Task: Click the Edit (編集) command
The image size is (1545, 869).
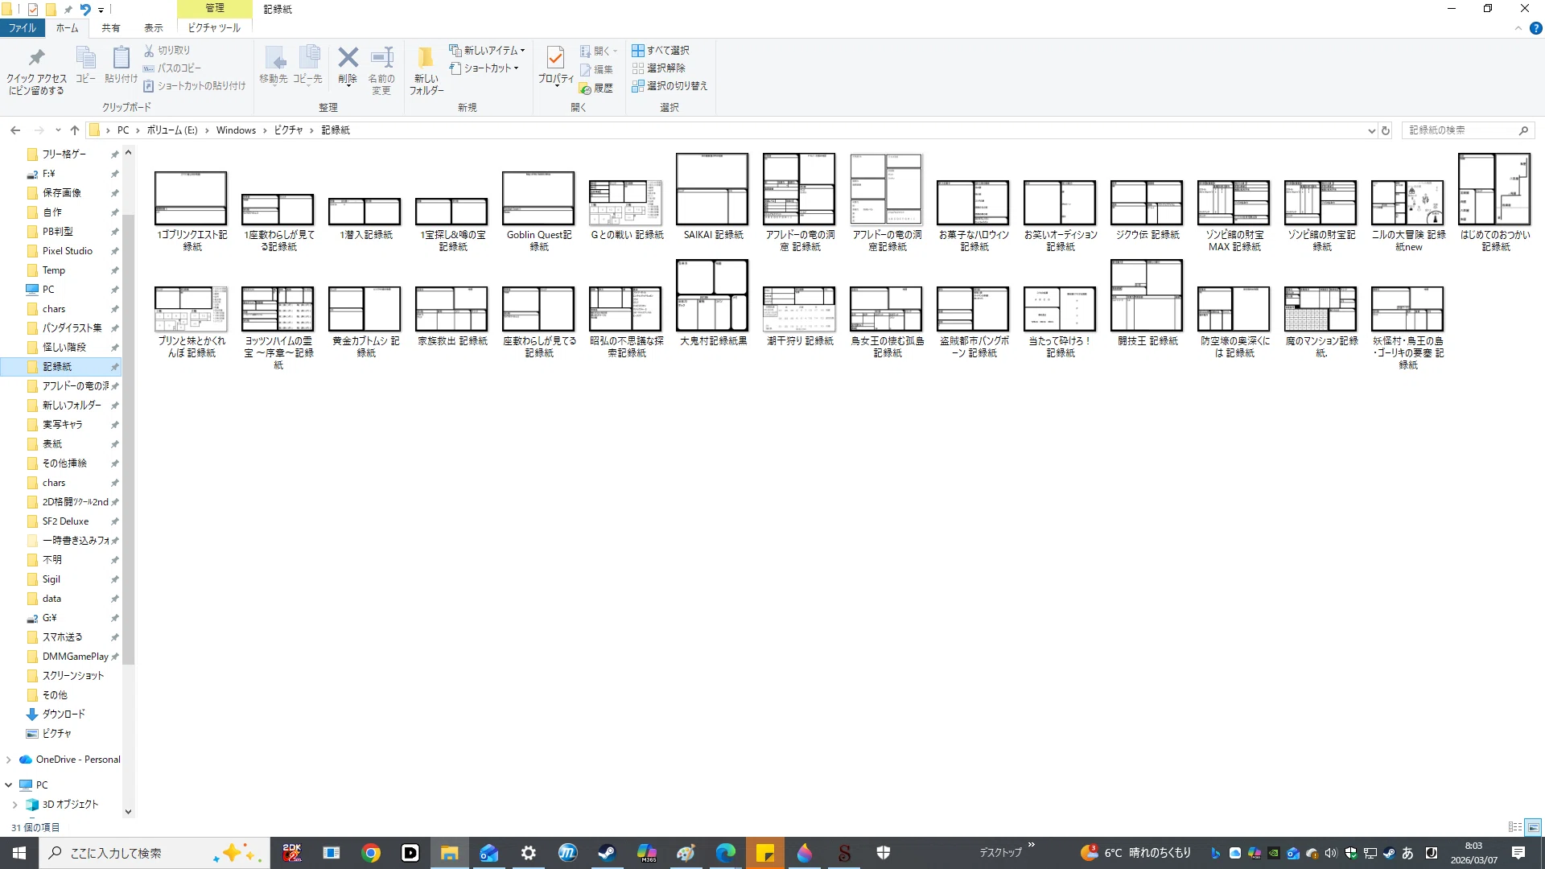Action: [596, 69]
